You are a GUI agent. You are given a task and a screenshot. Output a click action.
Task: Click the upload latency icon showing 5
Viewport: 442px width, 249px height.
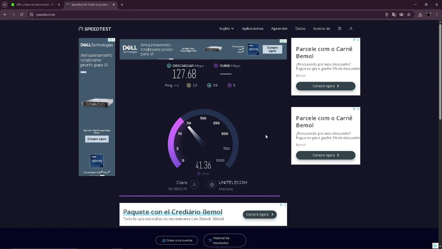[229, 85]
